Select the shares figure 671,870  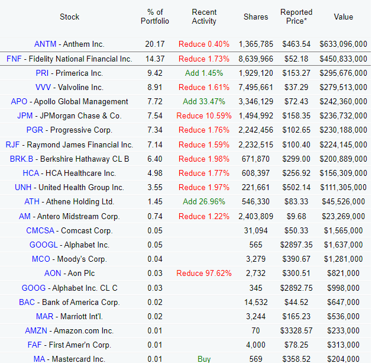pyautogui.click(x=255, y=159)
